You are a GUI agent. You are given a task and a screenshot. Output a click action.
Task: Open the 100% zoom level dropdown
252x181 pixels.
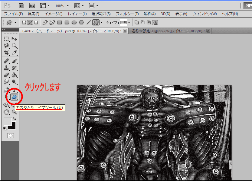(68, 6)
